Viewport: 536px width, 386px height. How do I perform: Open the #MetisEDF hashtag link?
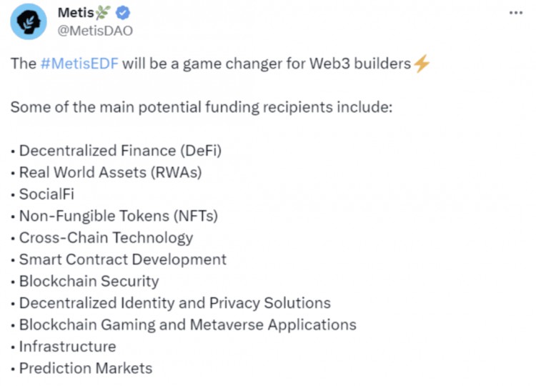(79, 64)
